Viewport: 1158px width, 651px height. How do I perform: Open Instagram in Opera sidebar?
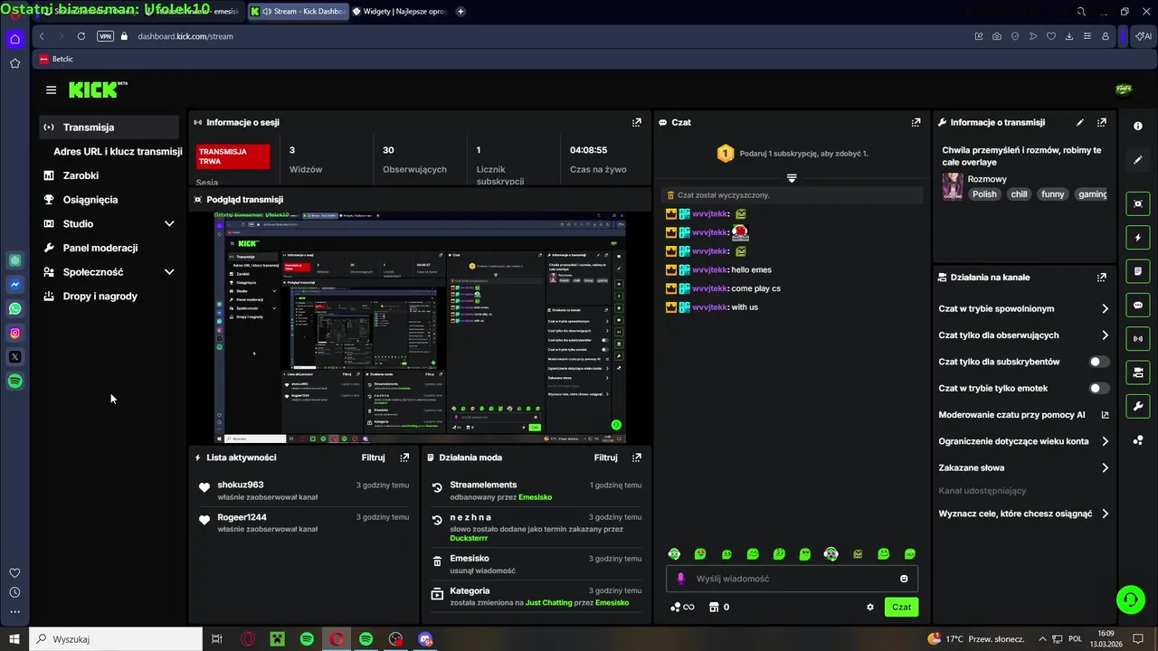tap(14, 333)
